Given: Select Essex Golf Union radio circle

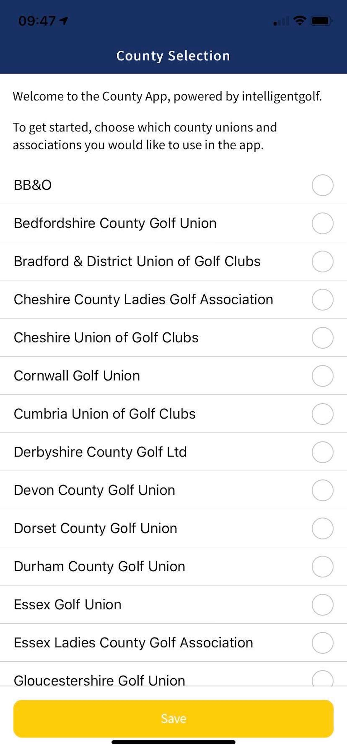Looking at the screenshot, I should click(322, 605).
